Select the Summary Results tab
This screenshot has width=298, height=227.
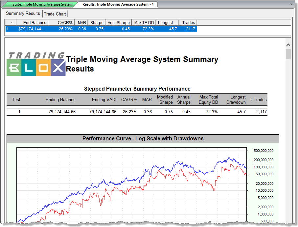(x=23, y=14)
